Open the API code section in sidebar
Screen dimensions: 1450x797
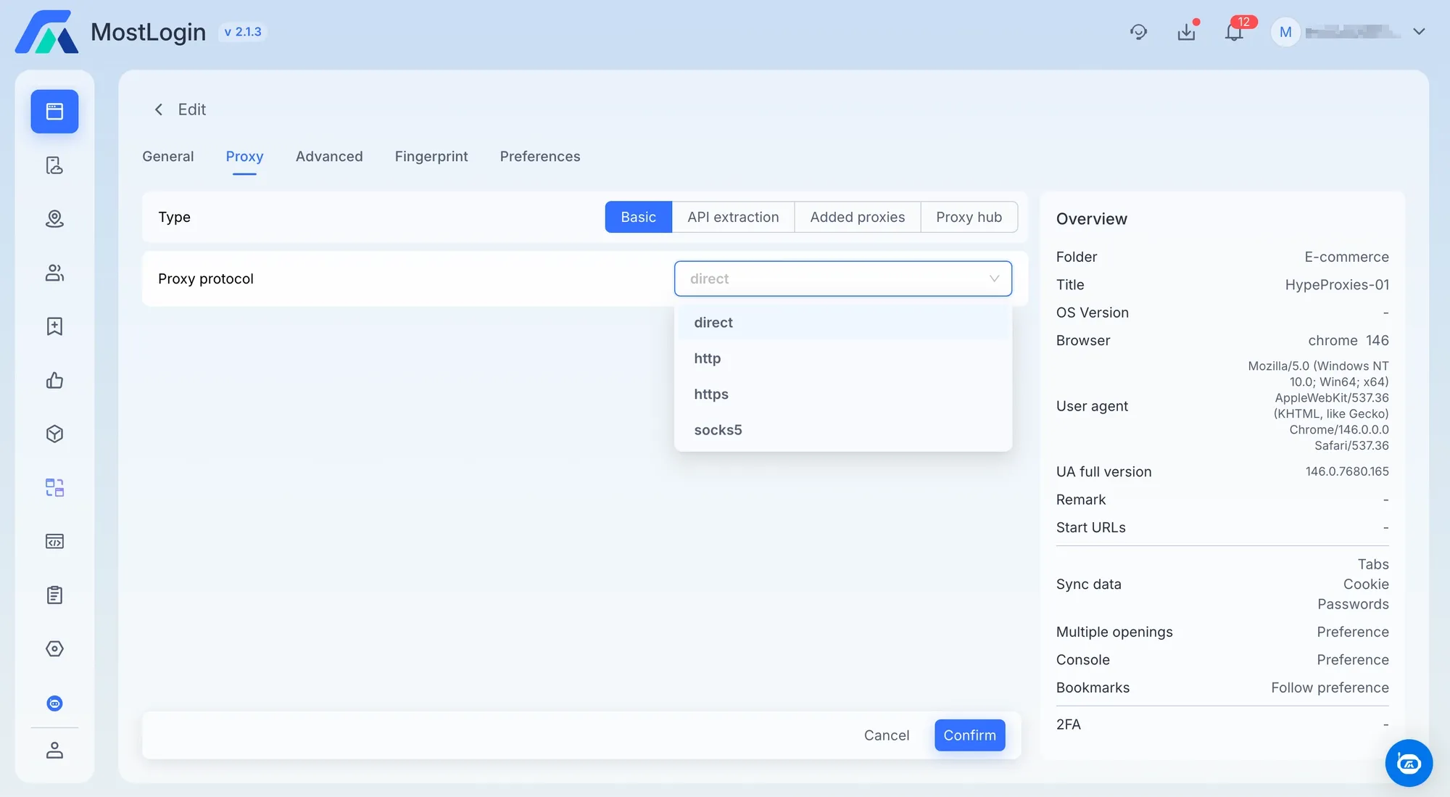(x=54, y=541)
